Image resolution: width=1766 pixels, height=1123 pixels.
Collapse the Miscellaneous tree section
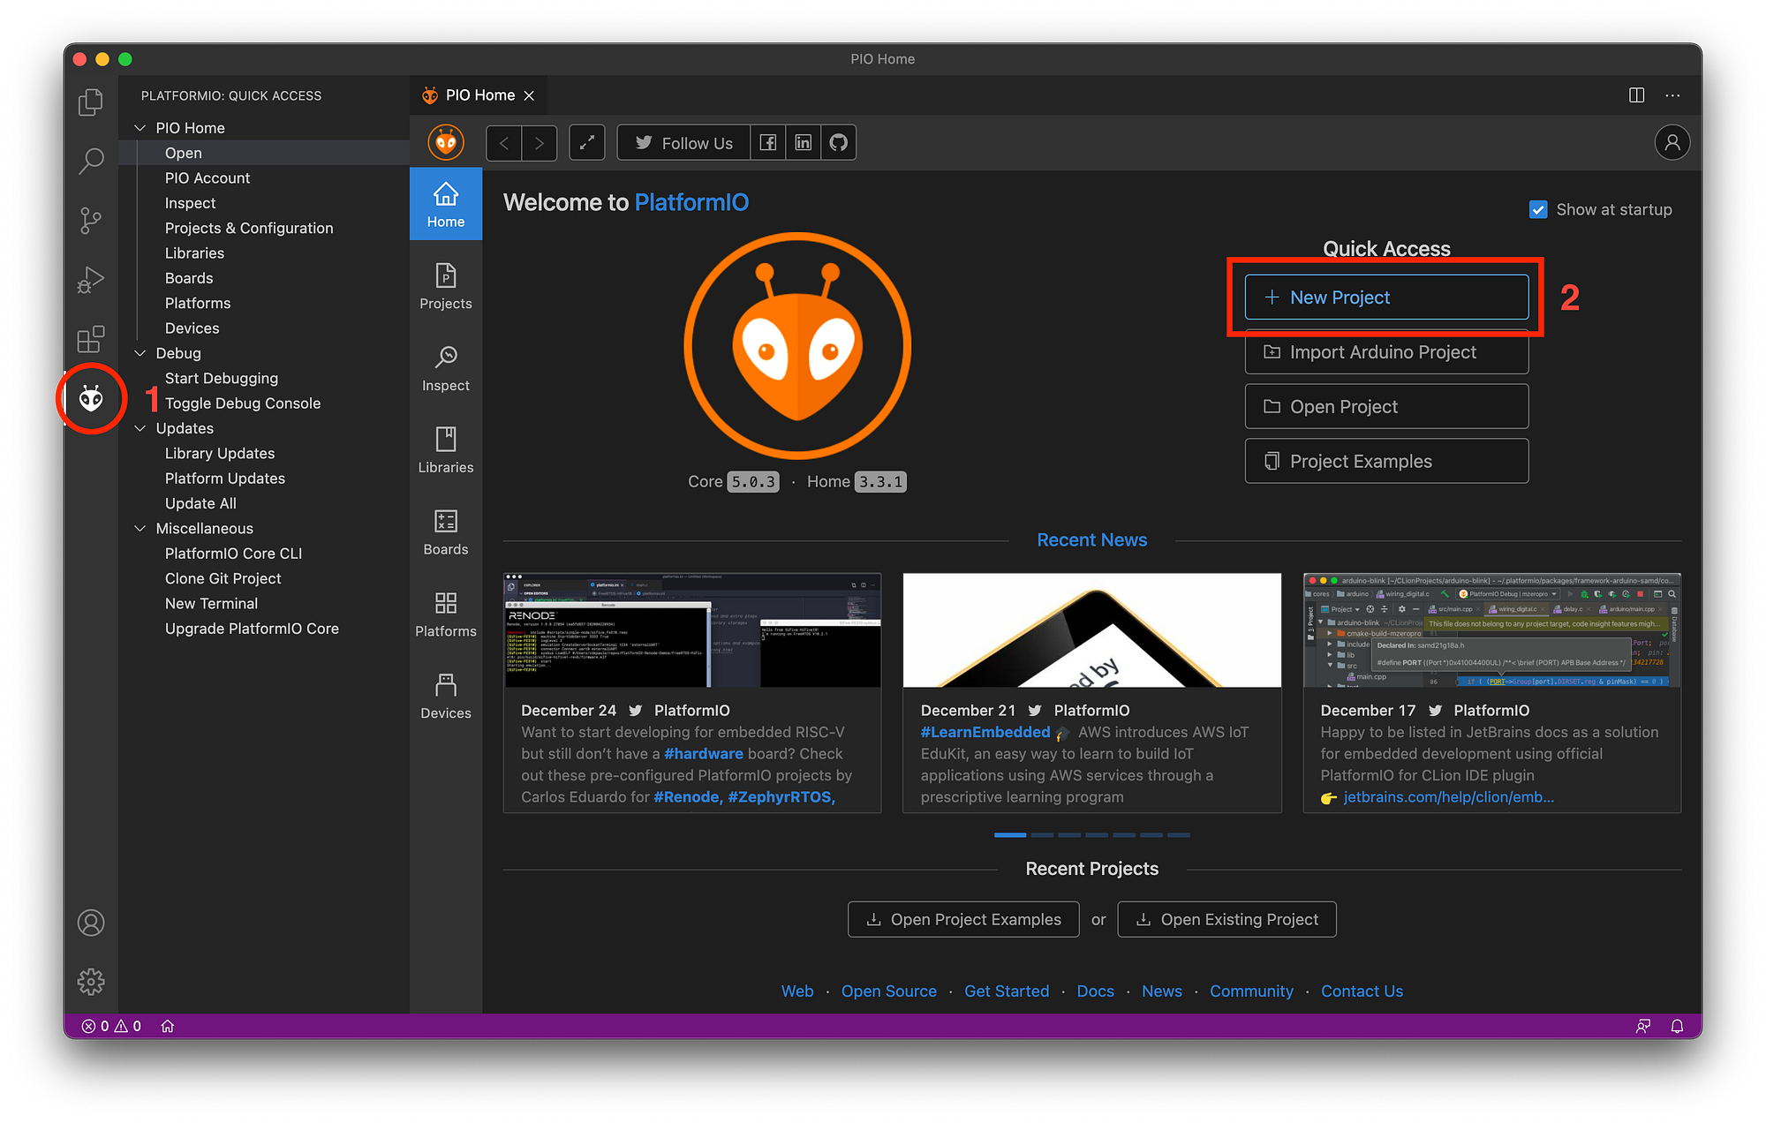pyautogui.click(x=140, y=528)
